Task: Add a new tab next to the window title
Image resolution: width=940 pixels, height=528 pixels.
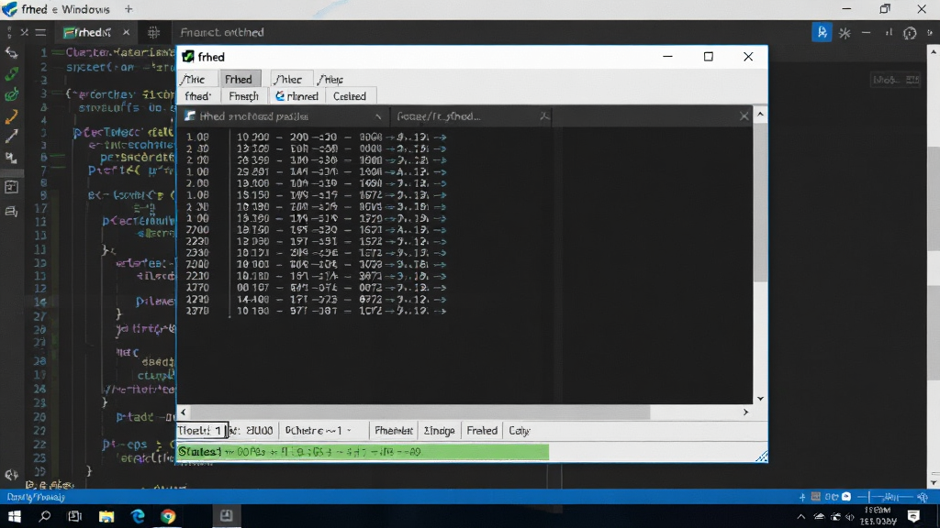Action: pyautogui.click(x=129, y=9)
